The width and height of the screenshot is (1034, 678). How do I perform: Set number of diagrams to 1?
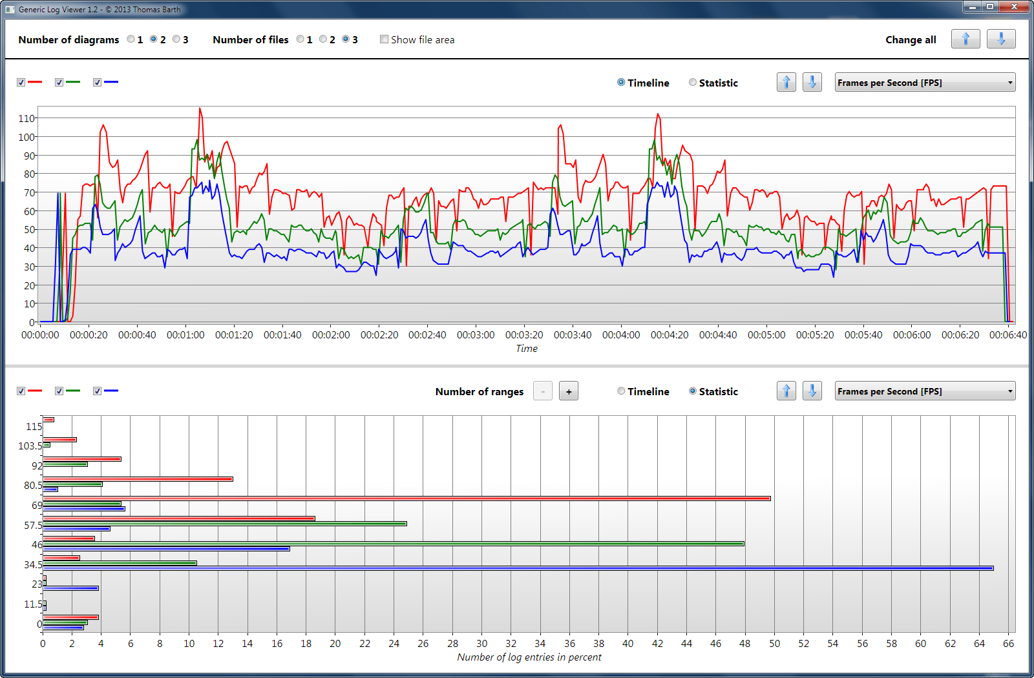point(131,39)
